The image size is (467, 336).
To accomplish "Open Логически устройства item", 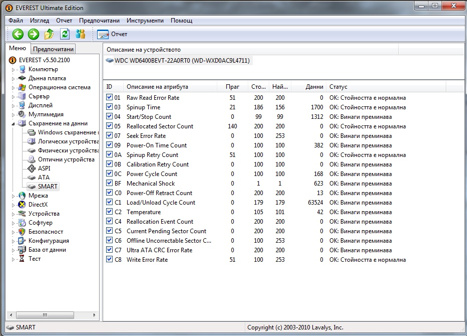I will pos(68,141).
